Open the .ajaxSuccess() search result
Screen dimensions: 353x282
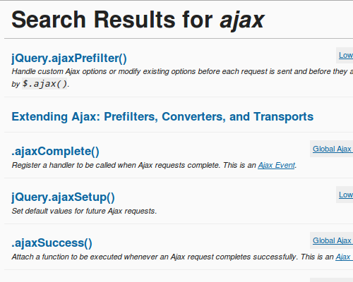(52, 243)
